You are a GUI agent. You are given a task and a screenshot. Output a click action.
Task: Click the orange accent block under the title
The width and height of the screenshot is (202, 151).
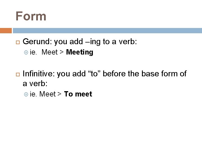click(x=6, y=30)
